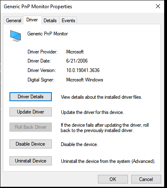Click the "Digital Signer:" label
Image resolution: width=167 pixels, height=188 pixels.
pyautogui.click(x=41, y=80)
